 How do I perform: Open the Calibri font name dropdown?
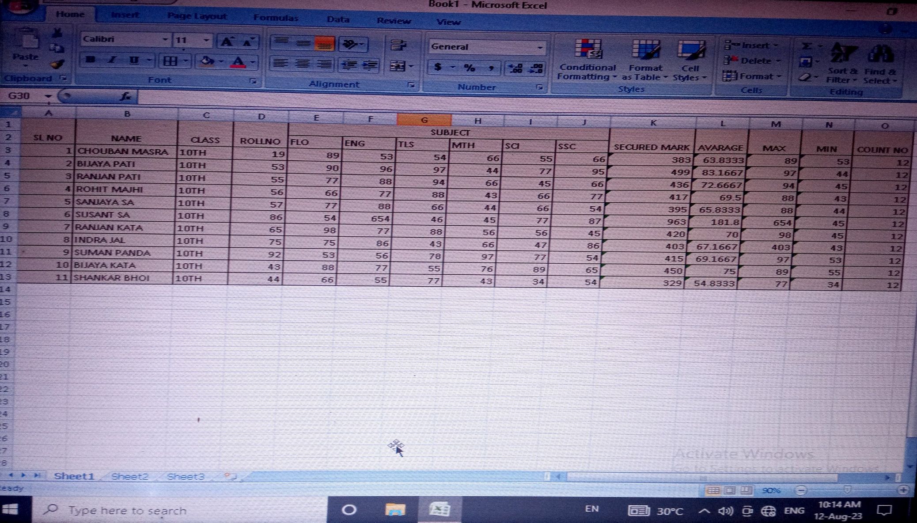(165, 40)
